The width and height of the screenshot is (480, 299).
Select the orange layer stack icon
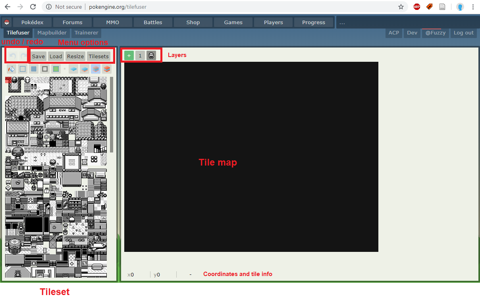click(107, 69)
